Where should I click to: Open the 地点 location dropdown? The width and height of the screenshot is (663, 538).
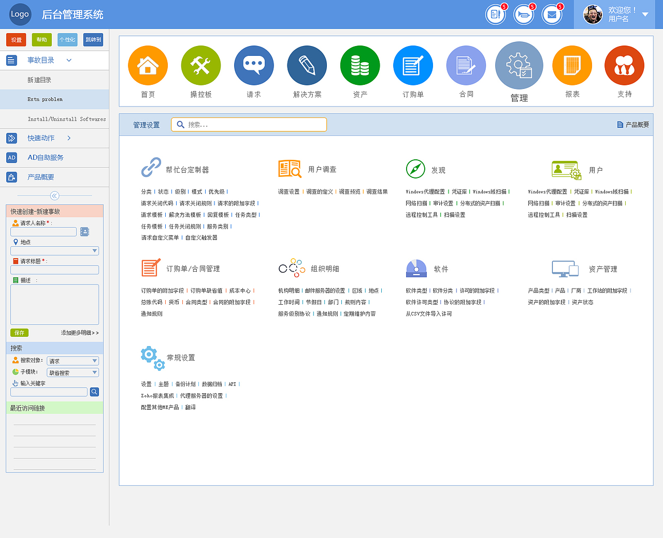tap(54, 251)
